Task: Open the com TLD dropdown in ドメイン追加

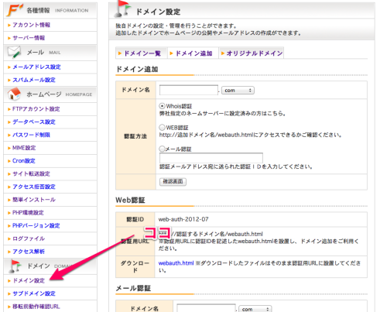Action: click(238, 91)
